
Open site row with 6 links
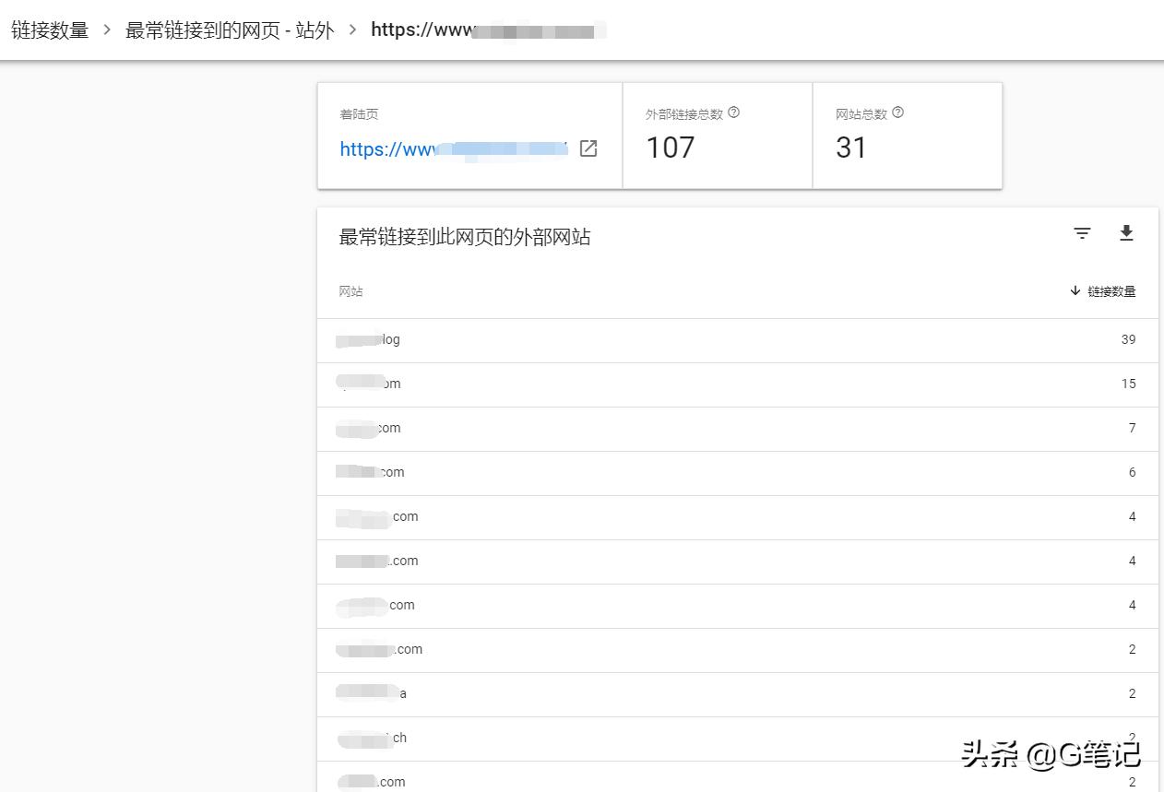click(738, 473)
